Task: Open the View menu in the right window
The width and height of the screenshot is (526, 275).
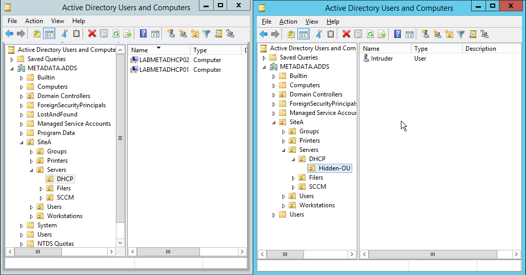Action: coord(312,22)
